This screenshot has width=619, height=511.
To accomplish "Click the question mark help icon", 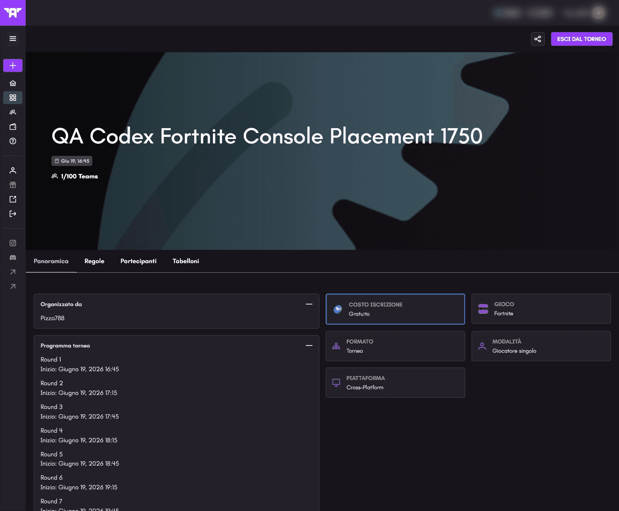I will pos(13,141).
